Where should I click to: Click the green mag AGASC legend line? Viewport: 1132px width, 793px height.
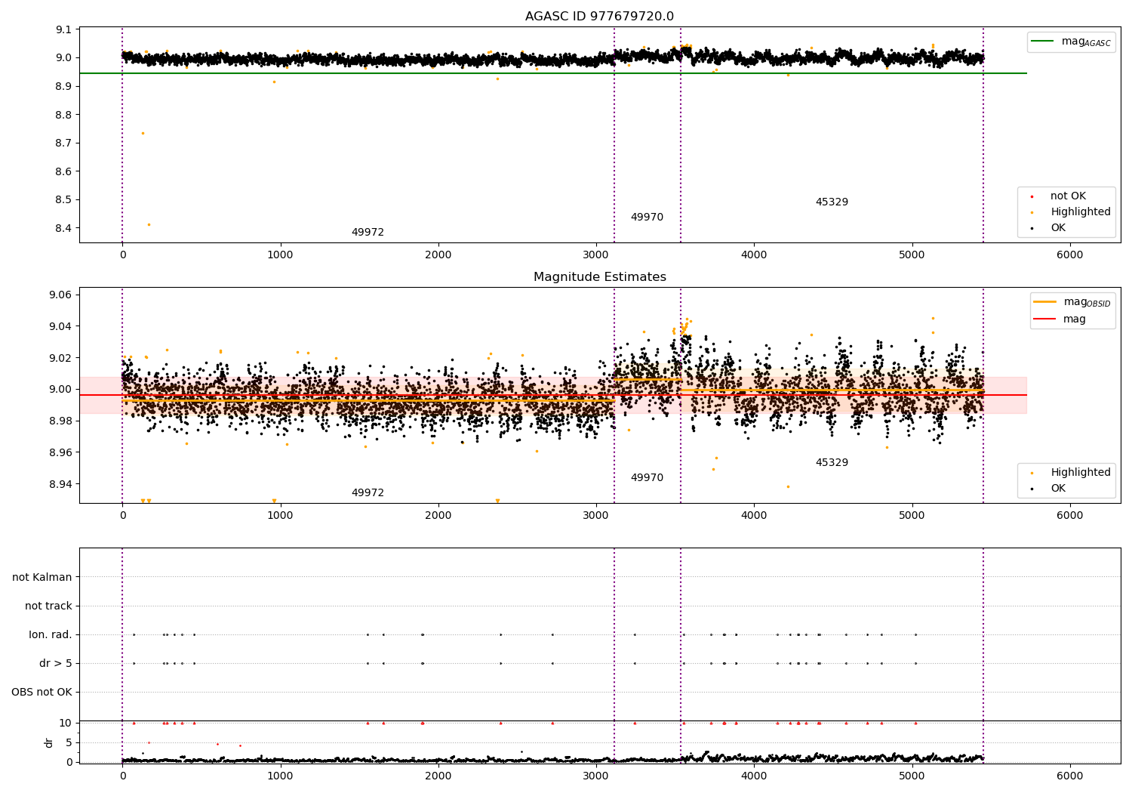point(1044,42)
